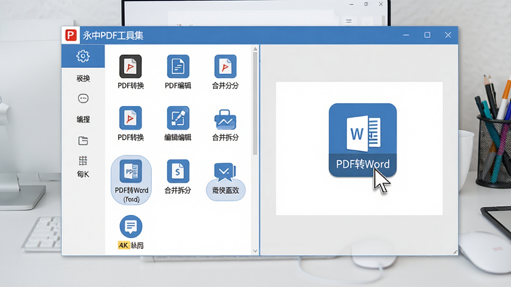511x287 pixels.
Task: Open the checkmark speech bubble tool
Action: tap(225, 172)
